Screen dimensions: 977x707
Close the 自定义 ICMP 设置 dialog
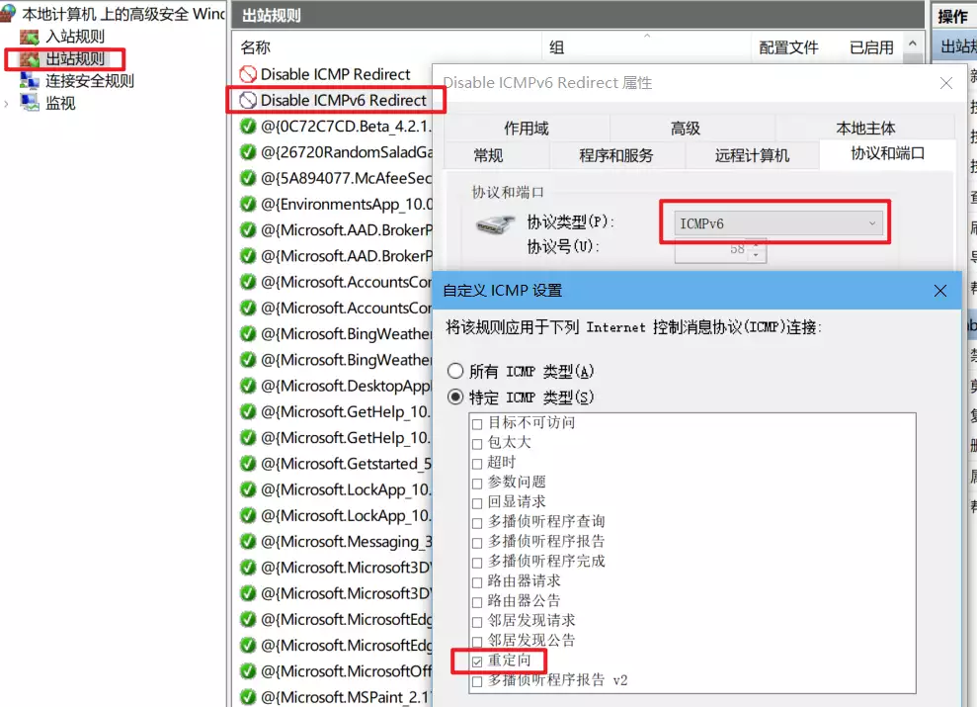tap(940, 291)
